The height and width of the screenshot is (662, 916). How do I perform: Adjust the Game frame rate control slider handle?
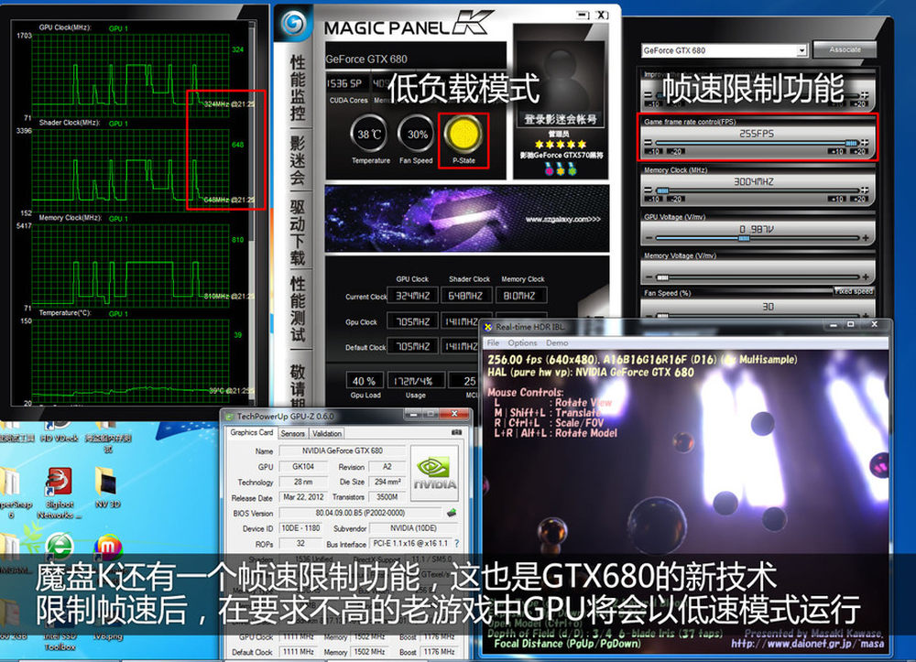click(851, 143)
